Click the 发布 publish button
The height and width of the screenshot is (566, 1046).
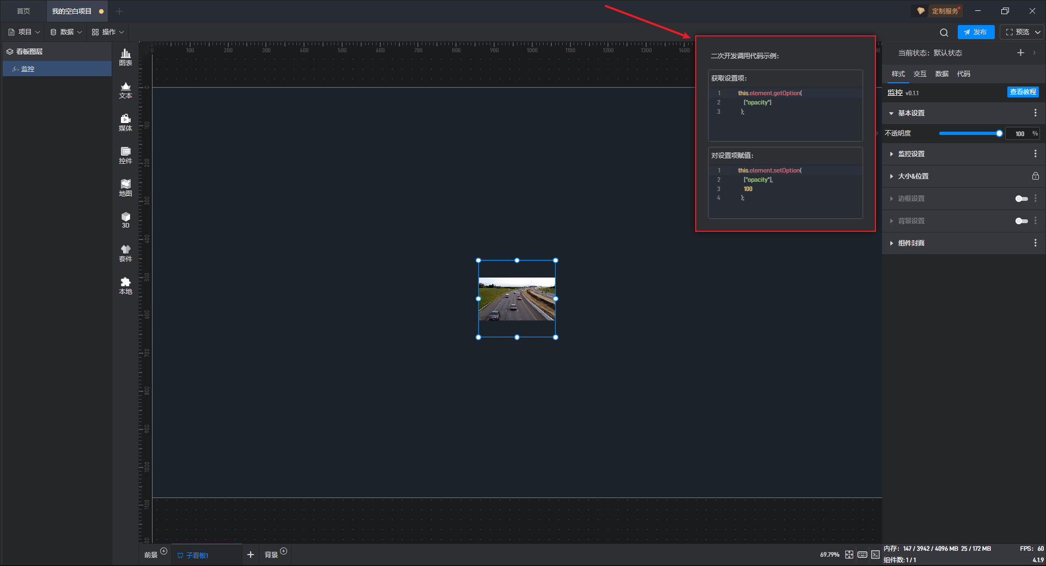976,32
